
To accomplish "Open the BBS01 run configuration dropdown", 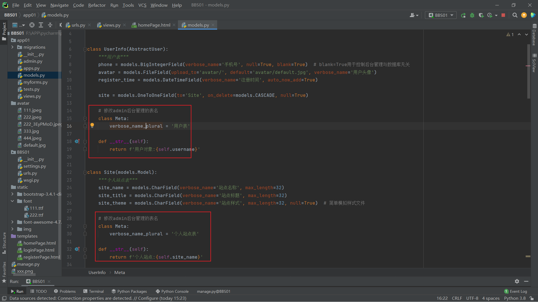I will click(441, 15).
